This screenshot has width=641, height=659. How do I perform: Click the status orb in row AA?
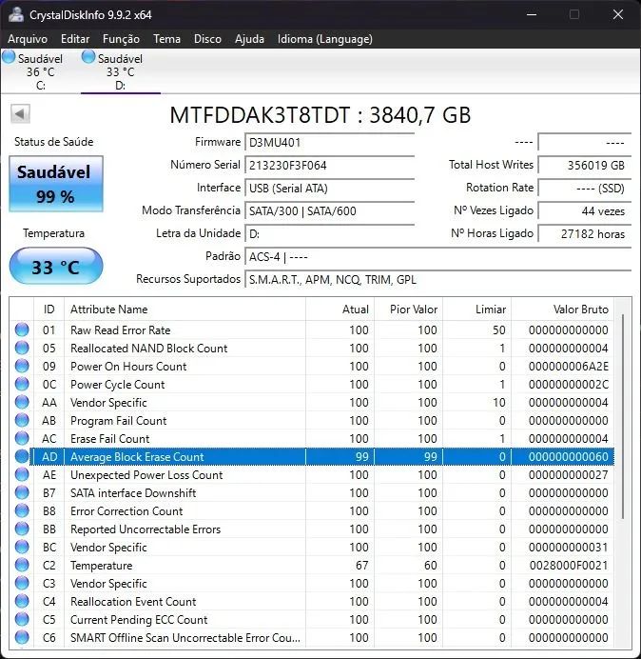tap(22, 402)
